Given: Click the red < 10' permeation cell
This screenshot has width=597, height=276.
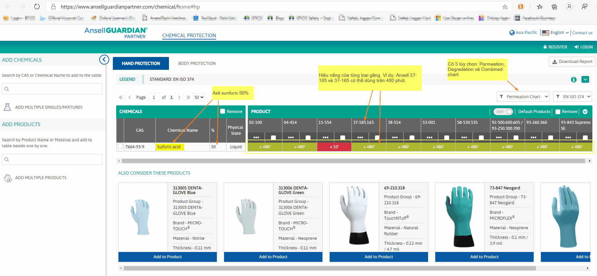Looking at the screenshot, I should pyautogui.click(x=334, y=147).
